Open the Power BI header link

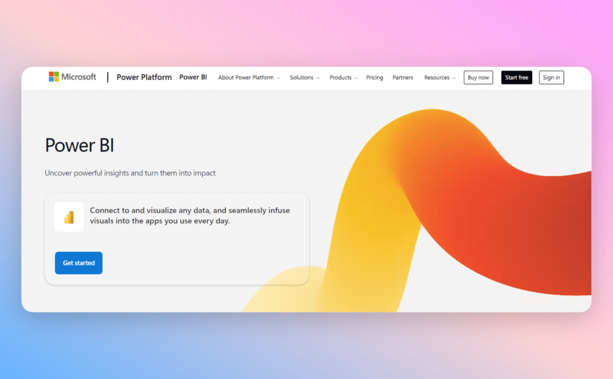tap(193, 77)
